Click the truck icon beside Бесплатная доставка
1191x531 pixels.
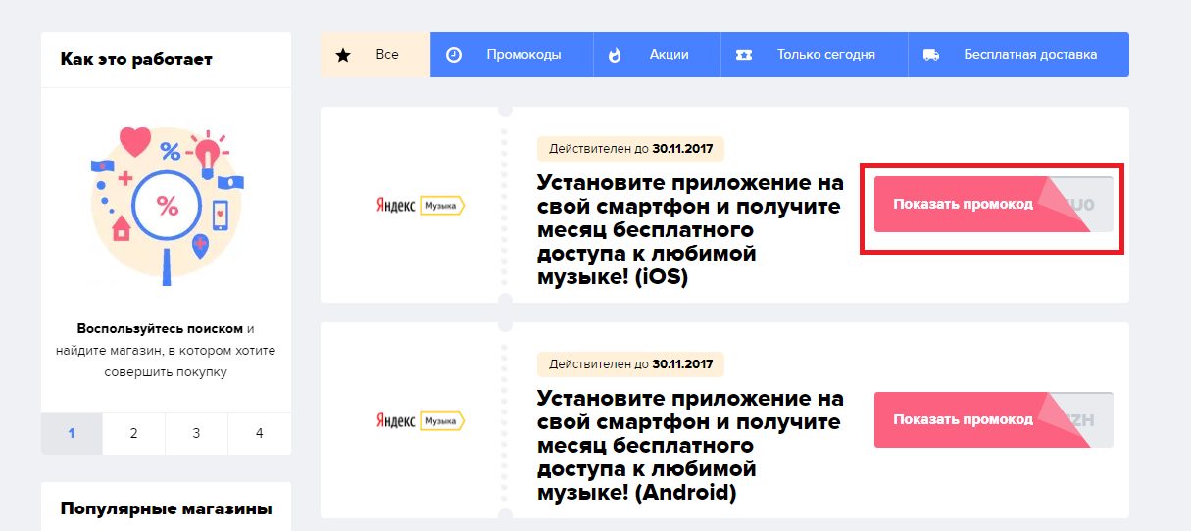(x=931, y=55)
